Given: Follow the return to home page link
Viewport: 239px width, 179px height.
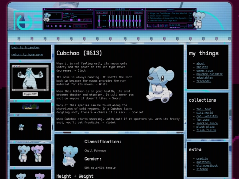Looking at the screenshot, I should tap(27, 54).
